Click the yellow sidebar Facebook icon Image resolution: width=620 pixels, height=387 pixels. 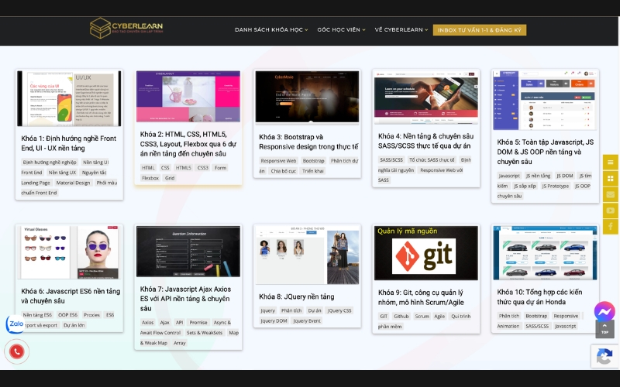coord(611,226)
